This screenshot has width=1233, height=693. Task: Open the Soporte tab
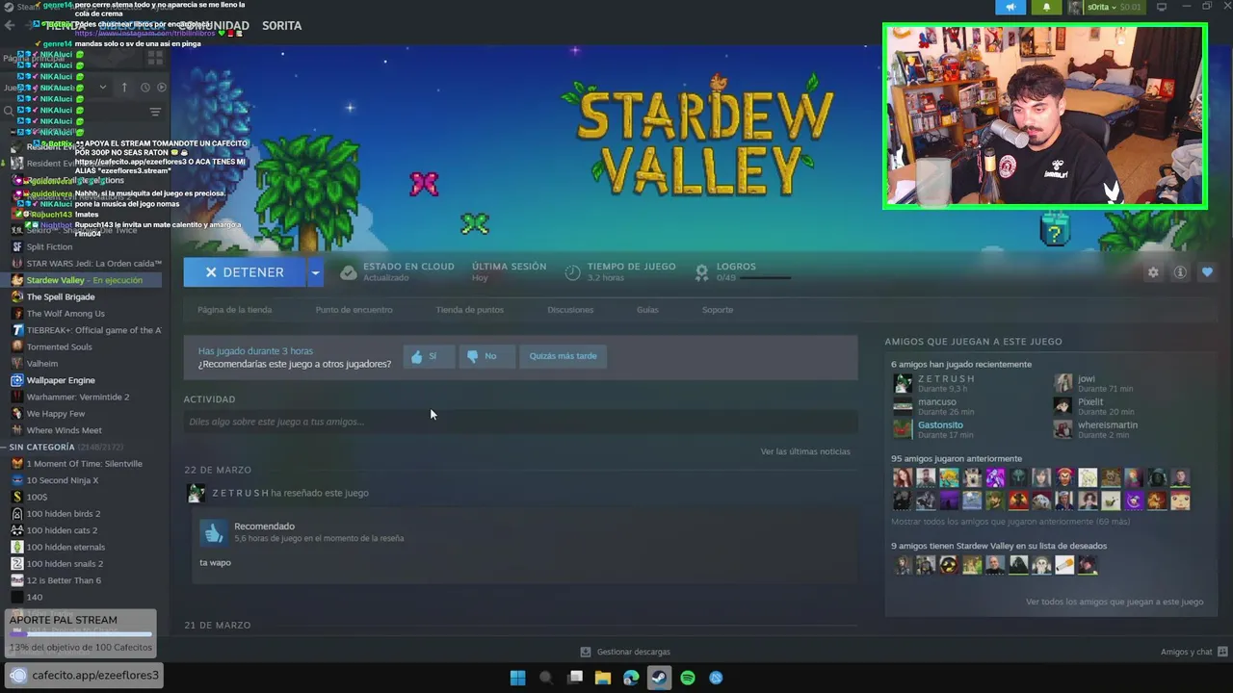pos(718,310)
